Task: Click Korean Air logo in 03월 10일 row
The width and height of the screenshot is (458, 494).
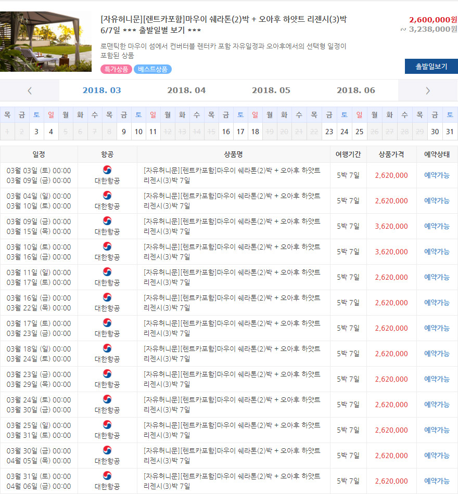Action: [107, 246]
